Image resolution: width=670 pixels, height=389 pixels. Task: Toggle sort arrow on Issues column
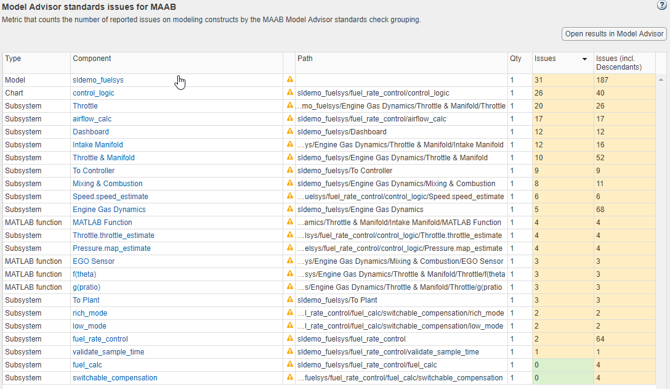pos(584,59)
